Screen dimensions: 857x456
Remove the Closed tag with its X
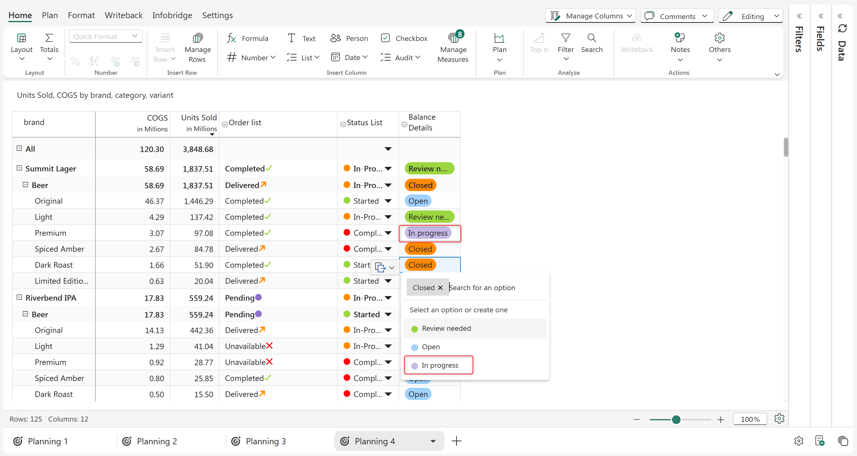(440, 288)
